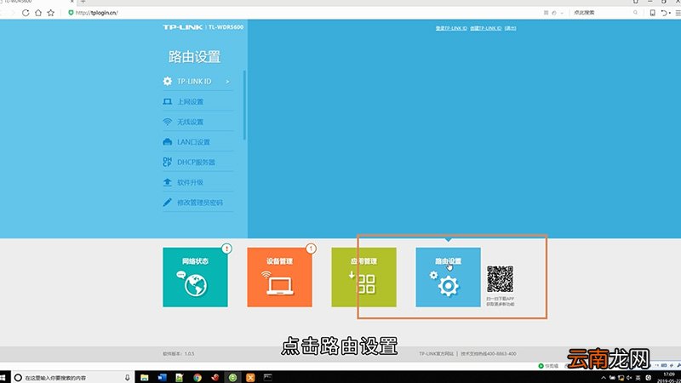Click the 路由设置 router settings tile
This screenshot has height=383, width=681.
(x=448, y=277)
